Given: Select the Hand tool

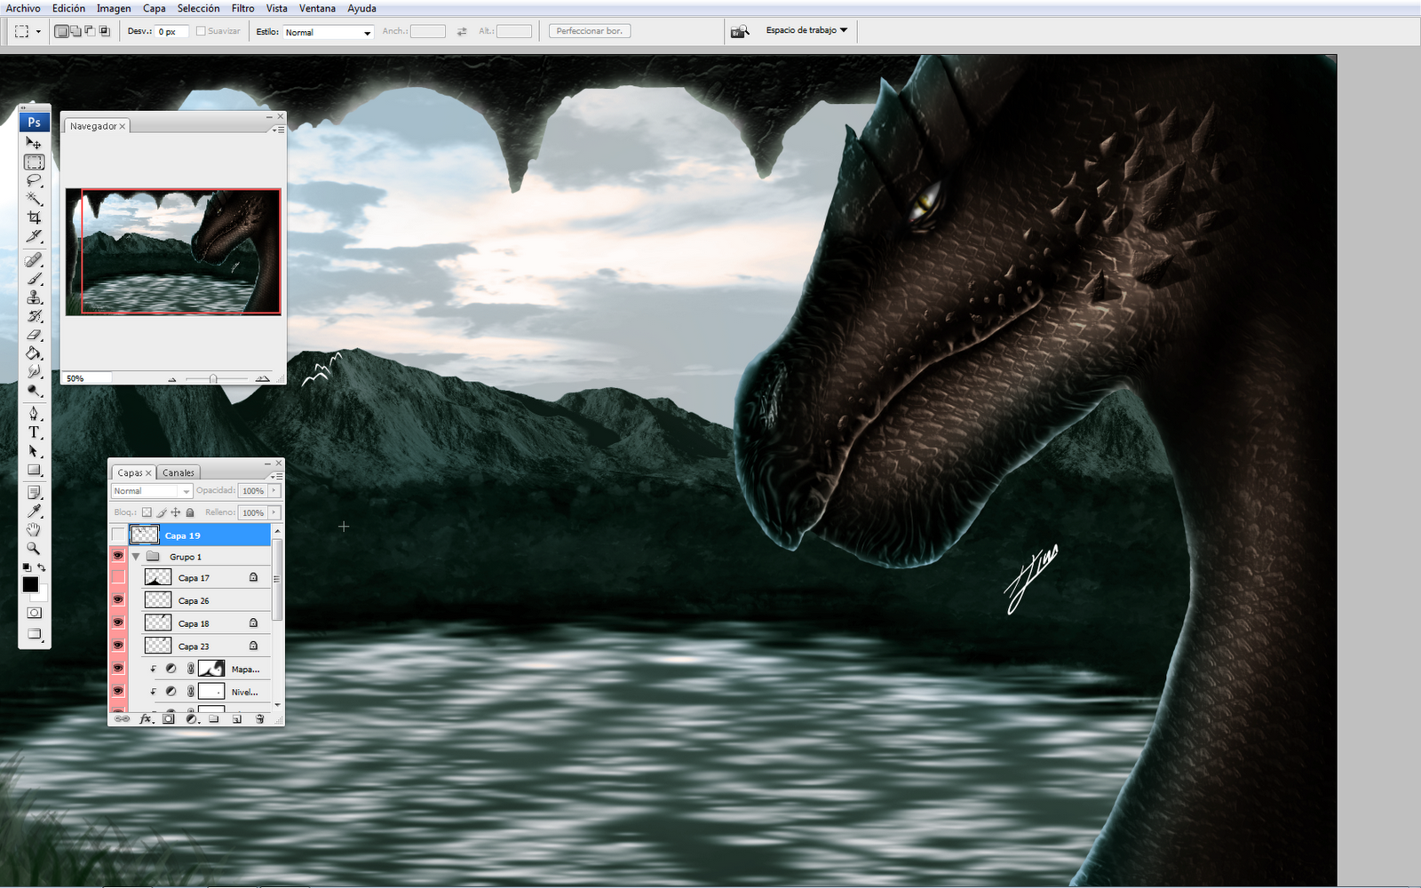Looking at the screenshot, I should point(34,530).
